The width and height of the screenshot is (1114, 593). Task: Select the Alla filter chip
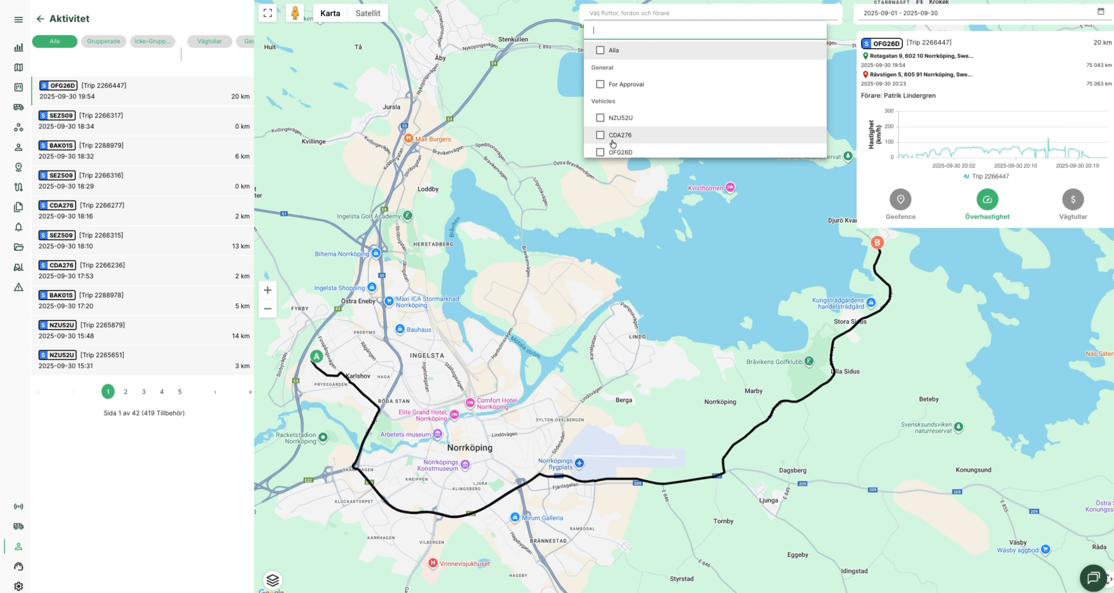[x=55, y=41]
